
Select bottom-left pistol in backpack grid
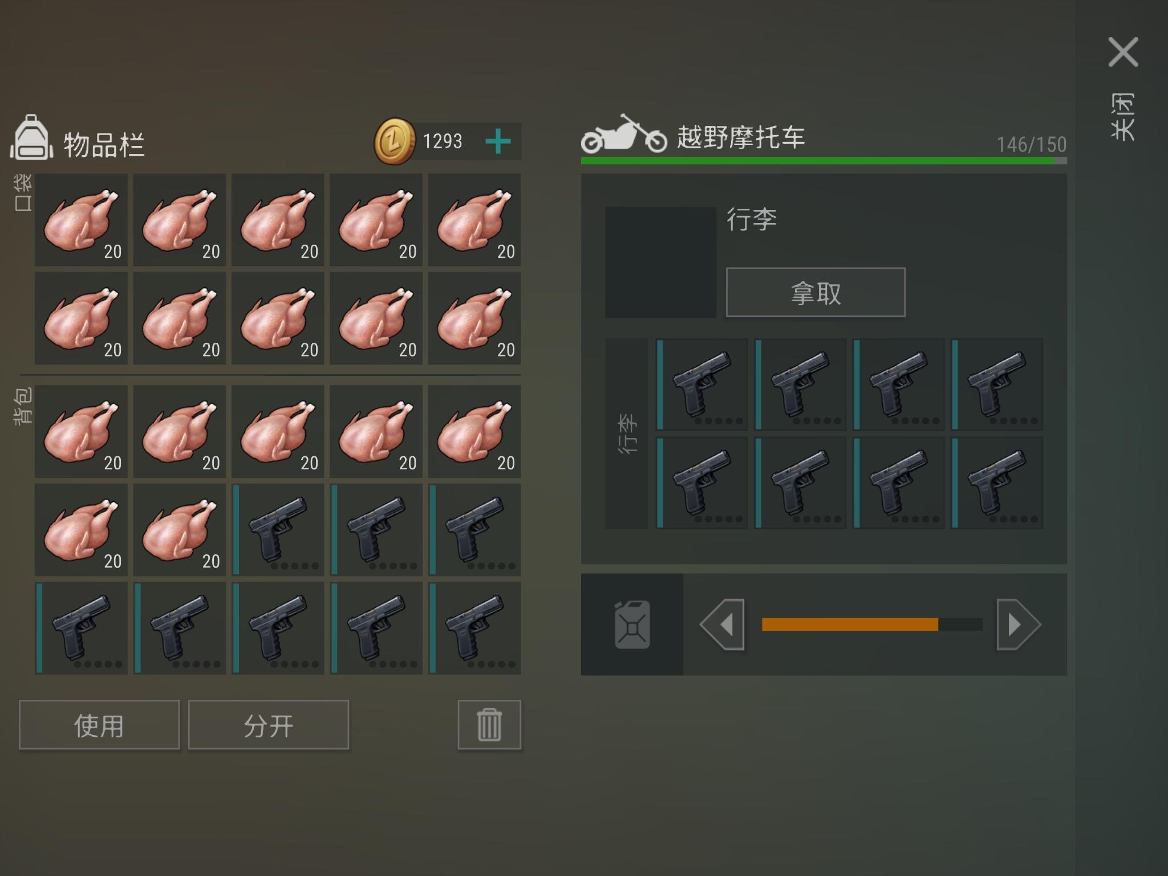point(81,628)
